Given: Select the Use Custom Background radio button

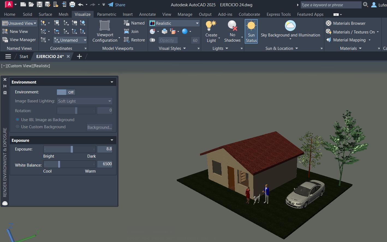Looking at the screenshot, I should pos(18,127).
